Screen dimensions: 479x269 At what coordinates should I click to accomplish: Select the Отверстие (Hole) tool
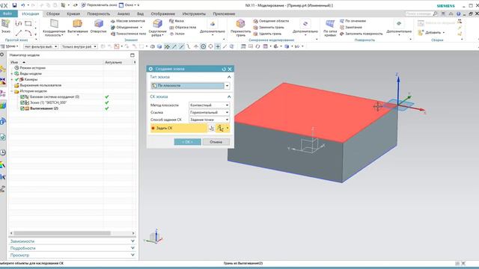point(98,26)
